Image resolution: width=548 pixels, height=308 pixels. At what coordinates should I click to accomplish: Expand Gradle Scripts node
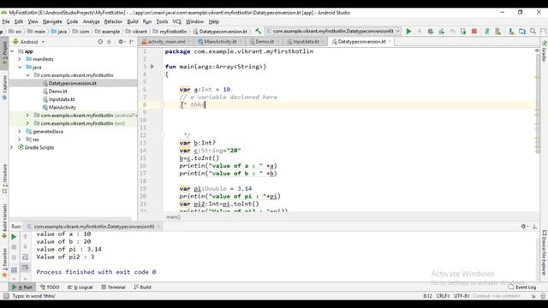[x=11, y=147]
